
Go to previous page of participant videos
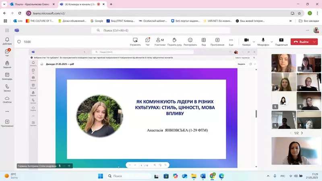pos(291,133)
